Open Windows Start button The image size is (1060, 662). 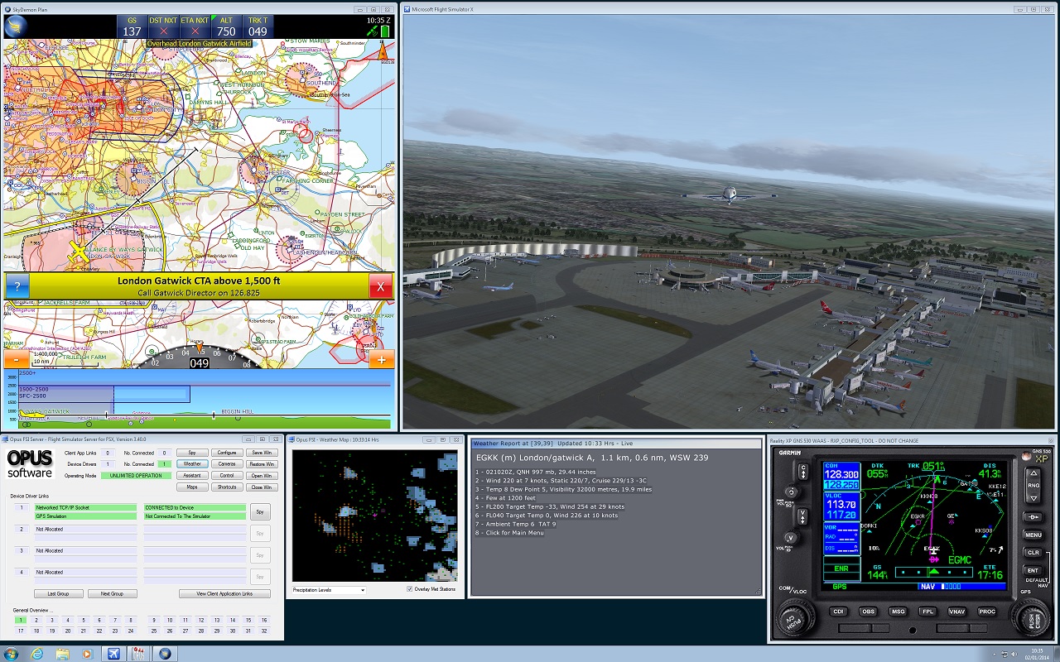[12, 654]
